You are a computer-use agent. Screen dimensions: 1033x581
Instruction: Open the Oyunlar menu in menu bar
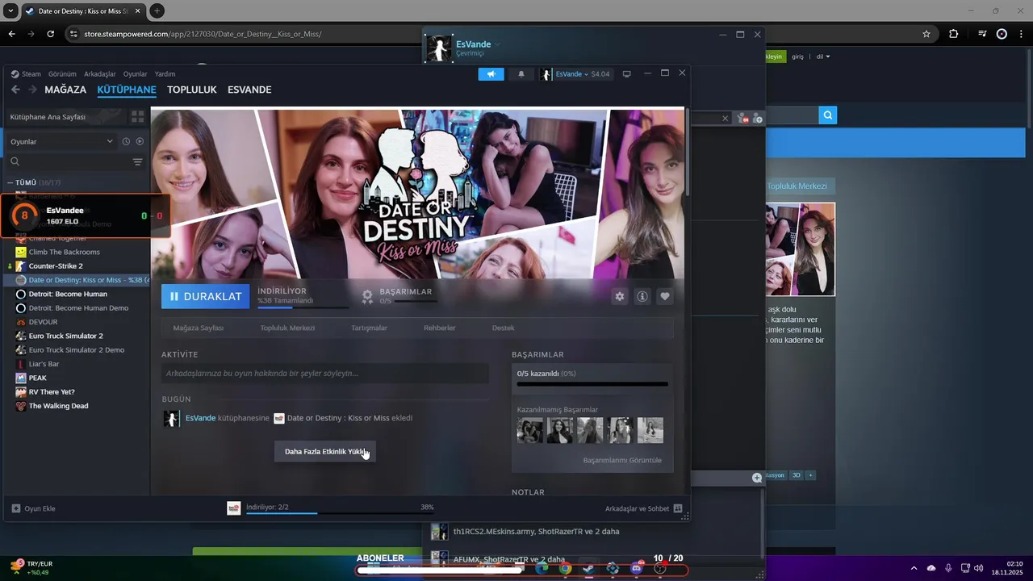[x=135, y=73]
